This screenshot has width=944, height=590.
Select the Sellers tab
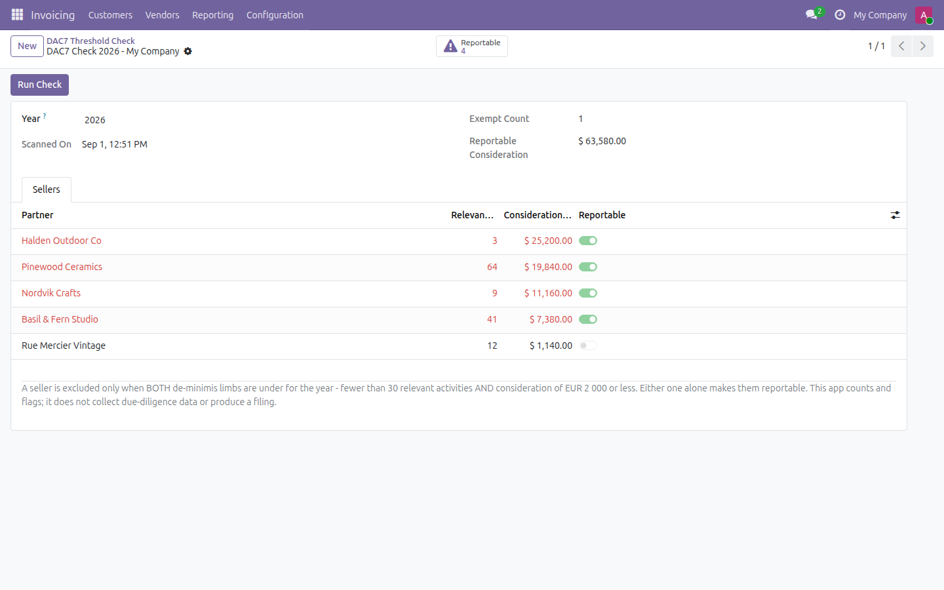point(47,189)
